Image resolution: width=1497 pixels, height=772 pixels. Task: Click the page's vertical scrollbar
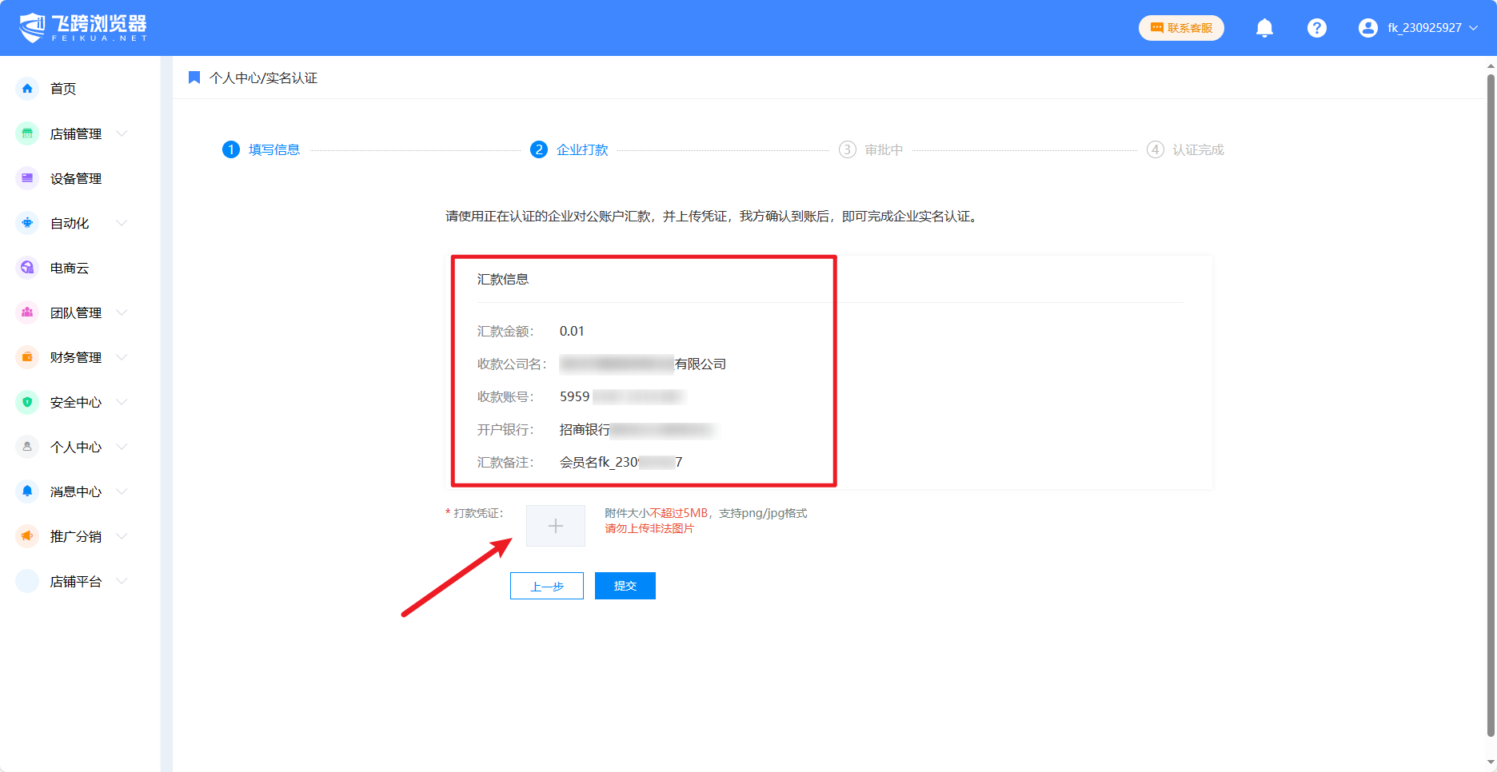point(1491,400)
